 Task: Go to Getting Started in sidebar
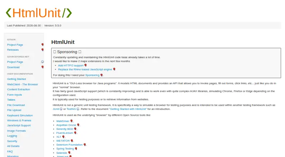16,79
